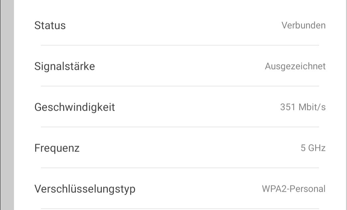Click the gray strip at the left edge

[7, 105]
